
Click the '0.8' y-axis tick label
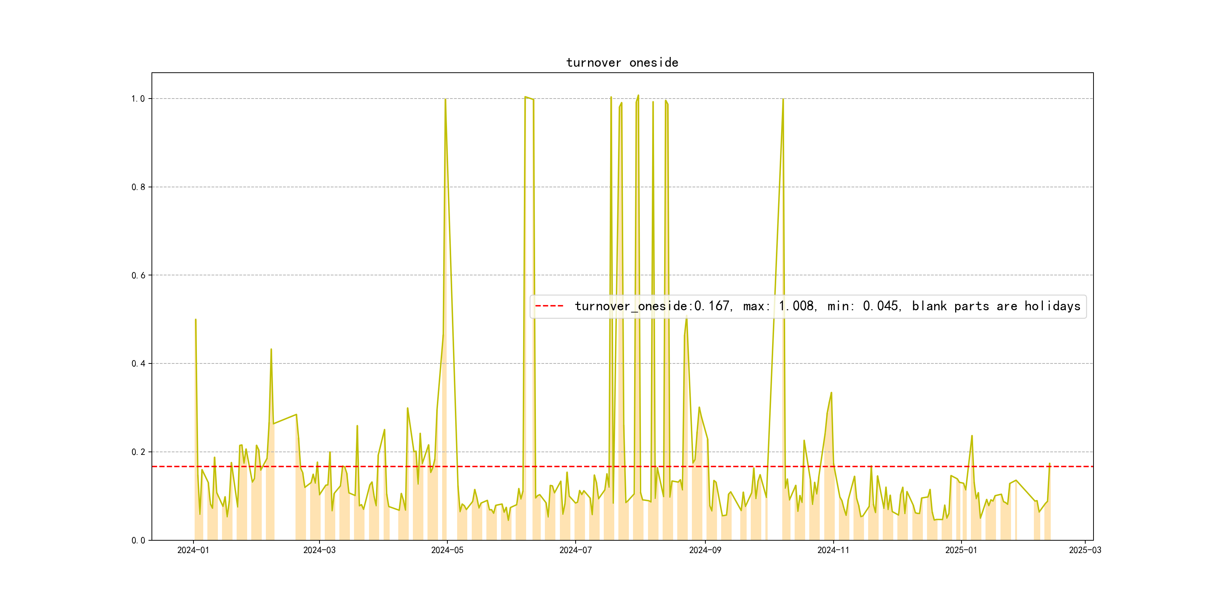tap(138, 187)
